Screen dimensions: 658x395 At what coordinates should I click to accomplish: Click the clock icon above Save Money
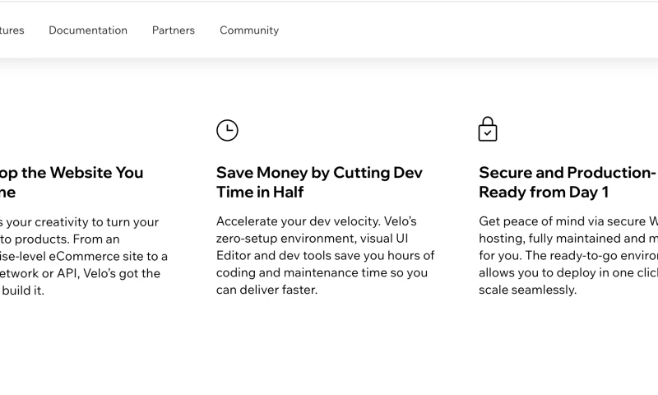[227, 130]
